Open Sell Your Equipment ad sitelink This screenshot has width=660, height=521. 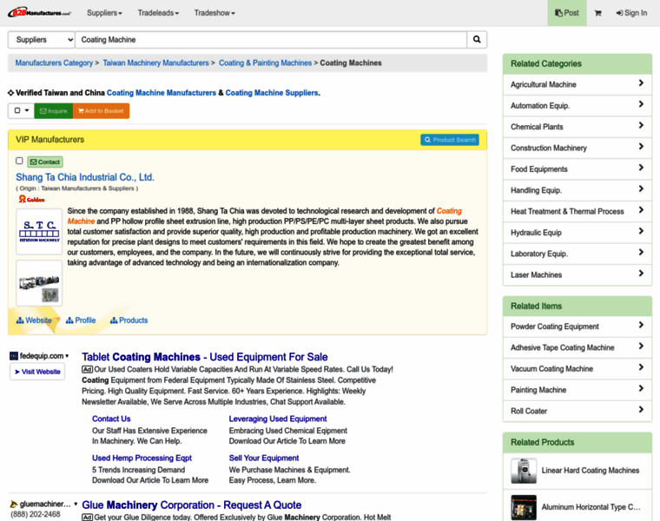click(264, 458)
